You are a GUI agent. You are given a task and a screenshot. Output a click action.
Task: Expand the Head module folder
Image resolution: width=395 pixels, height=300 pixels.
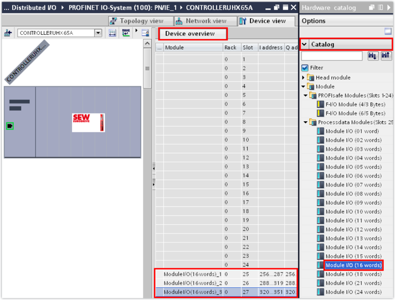click(304, 77)
